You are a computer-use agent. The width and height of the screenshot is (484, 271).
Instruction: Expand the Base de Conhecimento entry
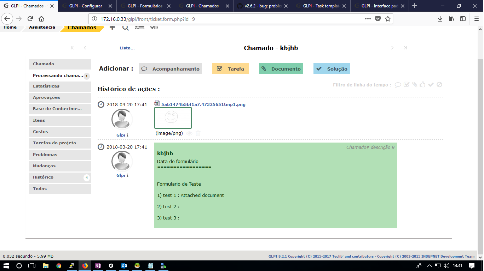[x=59, y=109]
